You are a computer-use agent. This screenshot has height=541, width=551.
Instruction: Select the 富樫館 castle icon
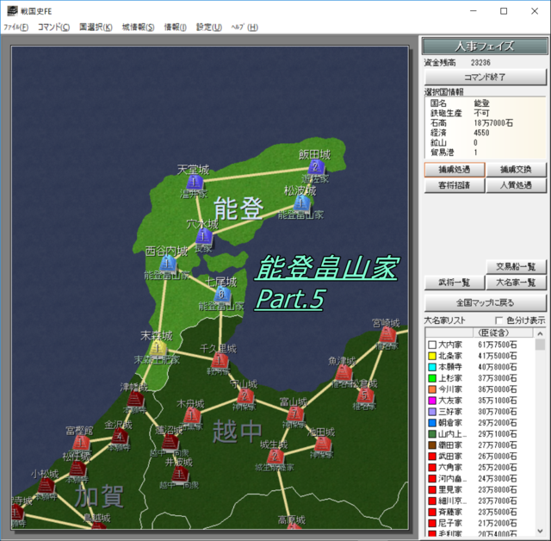(82, 442)
